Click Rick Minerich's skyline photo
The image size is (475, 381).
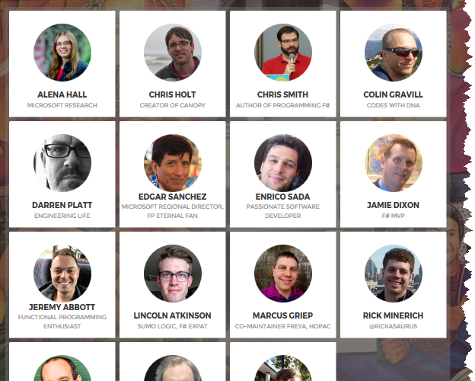click(x=394, y=274)
